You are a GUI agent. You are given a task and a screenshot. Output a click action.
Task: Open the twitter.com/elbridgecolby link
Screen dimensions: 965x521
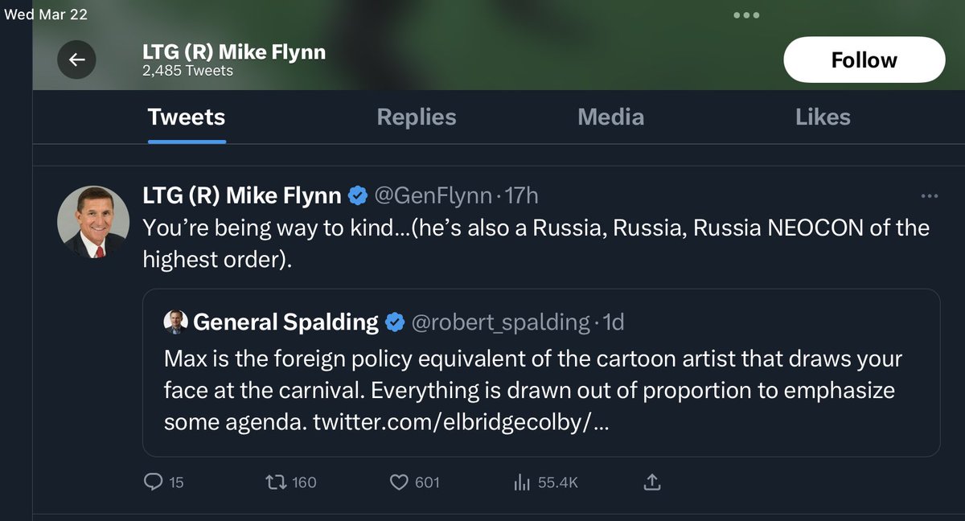(460, 421)
